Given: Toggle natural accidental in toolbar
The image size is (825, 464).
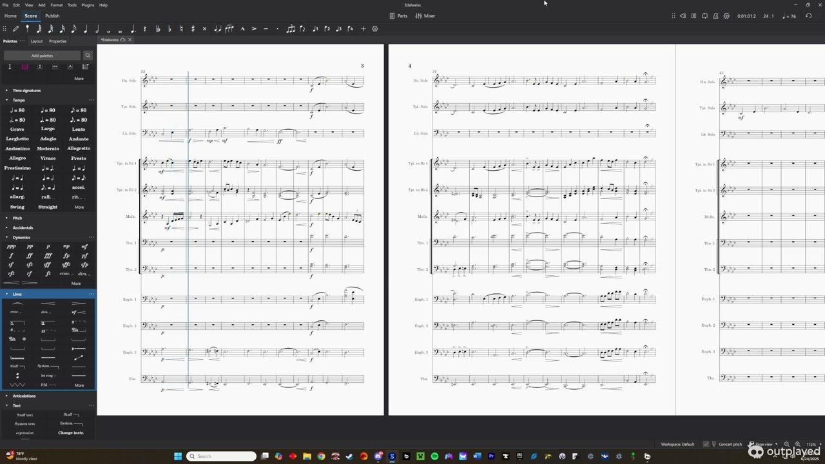Looking at the screenshot, I should point(181,29).
